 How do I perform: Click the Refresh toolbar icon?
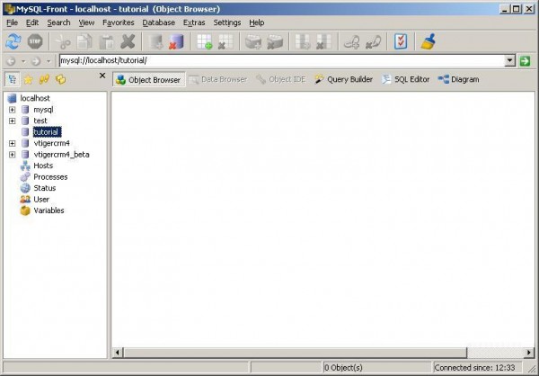[x=13, y=41]
